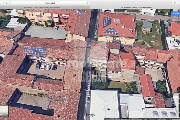This screenshot has width=180, height=120.
Task: Reload the google.it page
Action: coord(87,3)
